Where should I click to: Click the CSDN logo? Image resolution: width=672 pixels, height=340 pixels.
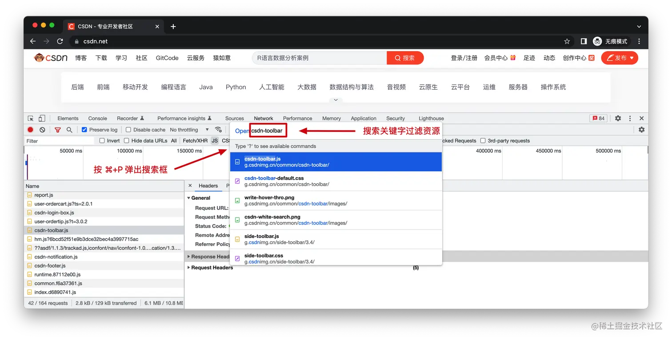[51, 58]
